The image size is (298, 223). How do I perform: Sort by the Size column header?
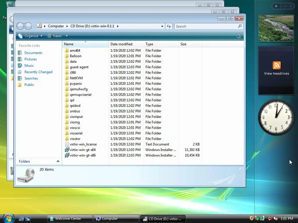190,44
